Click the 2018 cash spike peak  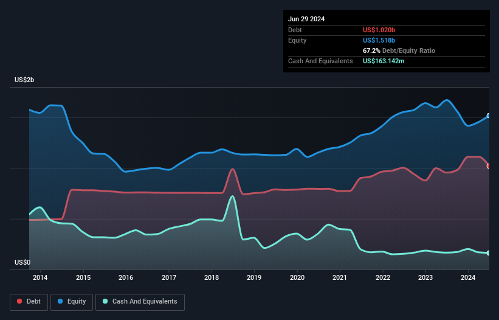233,196
